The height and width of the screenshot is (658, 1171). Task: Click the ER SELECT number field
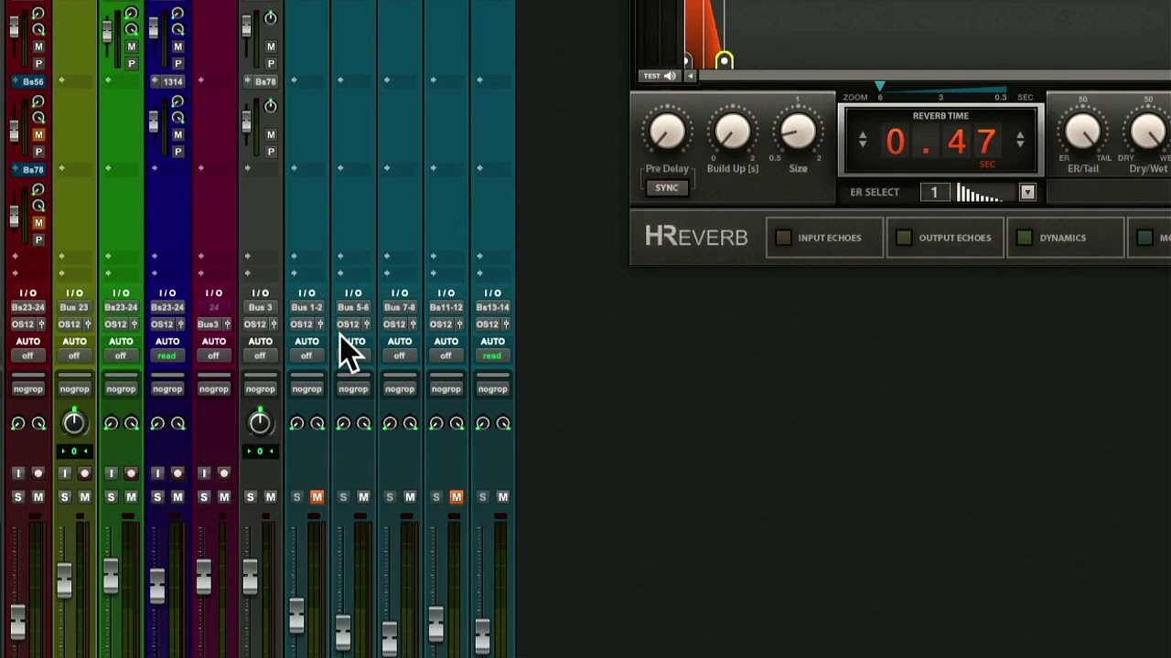pos(934,192)
